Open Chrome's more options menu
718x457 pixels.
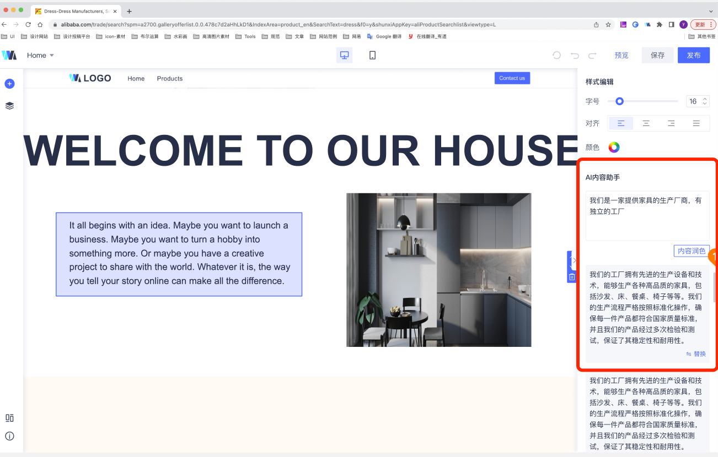point(711,24)
